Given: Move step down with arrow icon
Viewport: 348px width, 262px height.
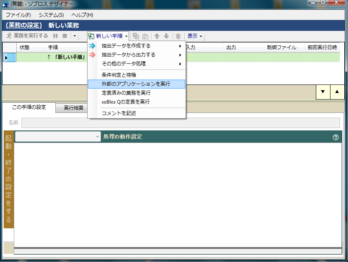Looking at the screenshot, I should tap(166, 36).
